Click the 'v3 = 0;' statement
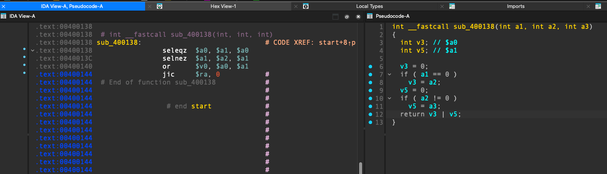607x174 pixels. [x=414, y=66]
